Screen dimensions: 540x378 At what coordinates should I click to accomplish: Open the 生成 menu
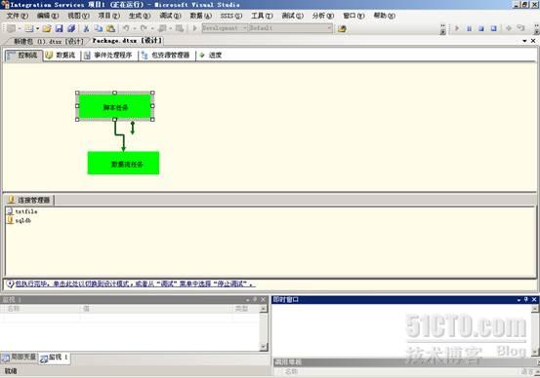[x=140, y=16]
